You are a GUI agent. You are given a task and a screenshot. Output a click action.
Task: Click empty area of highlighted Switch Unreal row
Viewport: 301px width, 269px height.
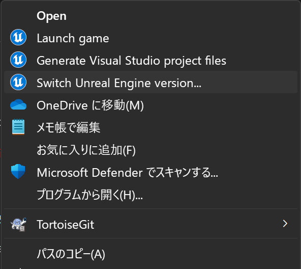(250, 82)
